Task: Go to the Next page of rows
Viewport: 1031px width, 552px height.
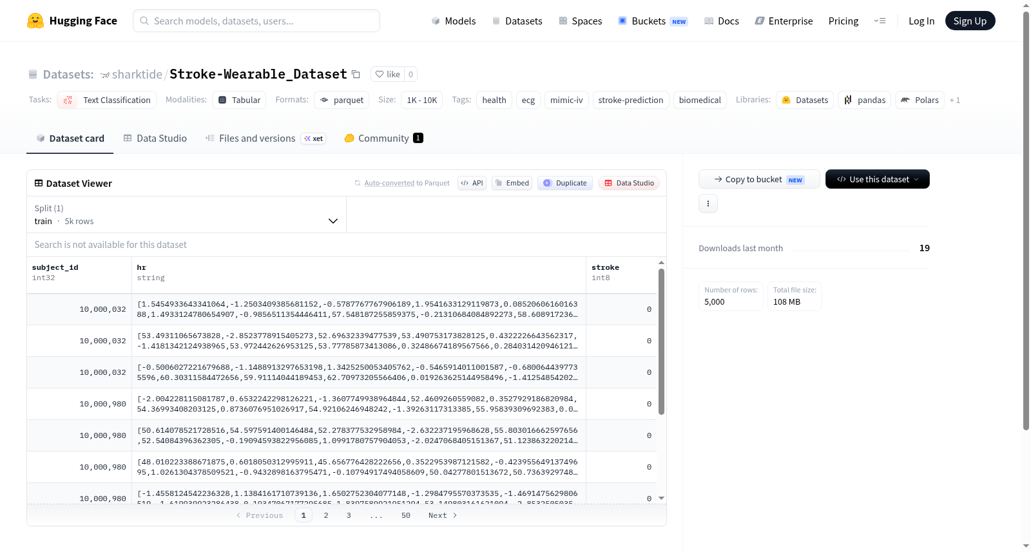Action: tap(443, 515)
